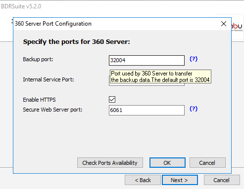Click Cancel inside the port configuration dialog

(x=207, y=163)
